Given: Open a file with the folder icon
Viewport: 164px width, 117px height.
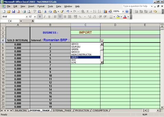Looking at the screenshot, I should point(9,11).
